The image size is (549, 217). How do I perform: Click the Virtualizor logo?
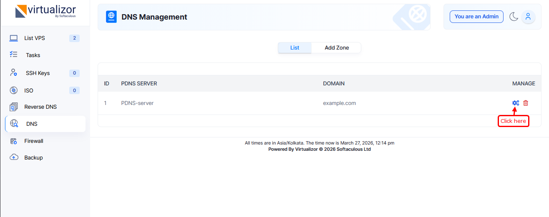[x=45, y=11]
